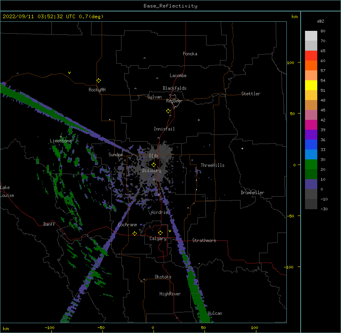Viewport: 341px width, 333px height.
Task: Click the RedDeer city label
Action: [x=174, y=101]
